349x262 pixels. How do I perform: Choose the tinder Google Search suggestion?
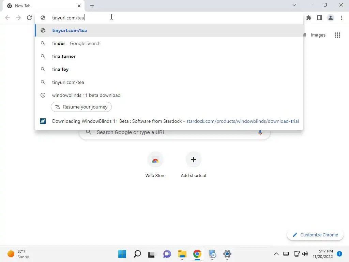point(169,43)
